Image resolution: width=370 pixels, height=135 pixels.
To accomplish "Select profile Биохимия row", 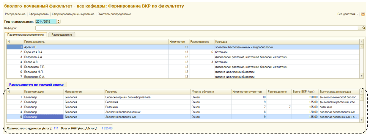I will pos(183,102).
